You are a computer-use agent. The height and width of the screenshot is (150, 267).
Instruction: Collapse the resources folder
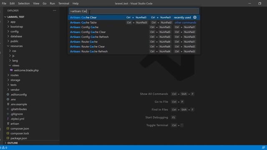coord(8,46)
